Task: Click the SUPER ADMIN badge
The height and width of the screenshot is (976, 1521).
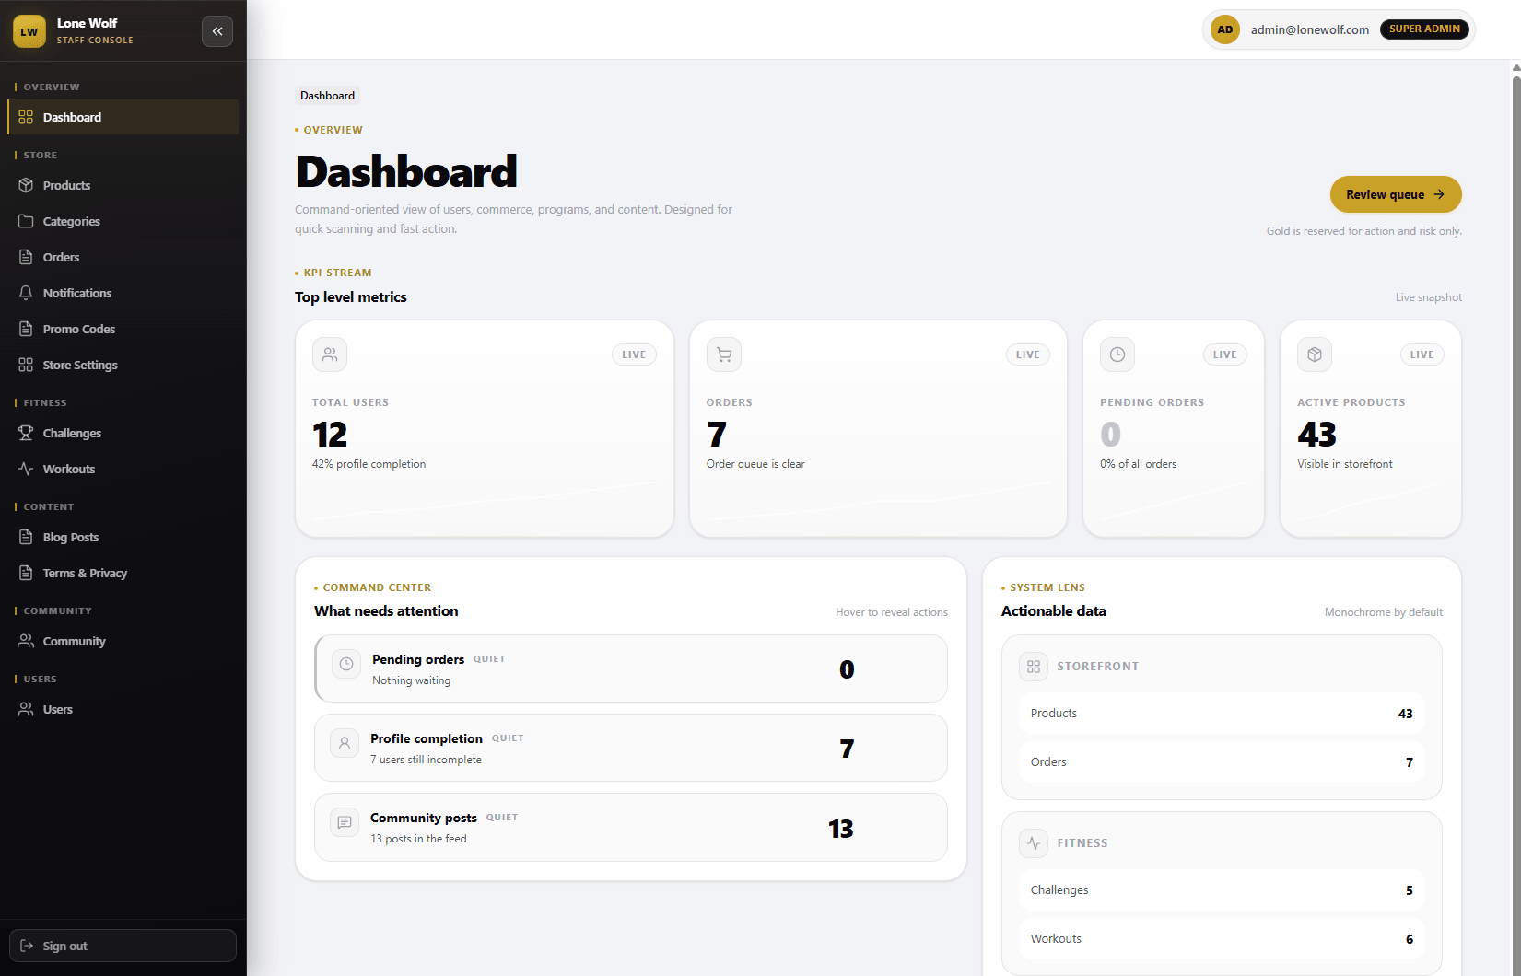Action: click(x=1424, y=29)
